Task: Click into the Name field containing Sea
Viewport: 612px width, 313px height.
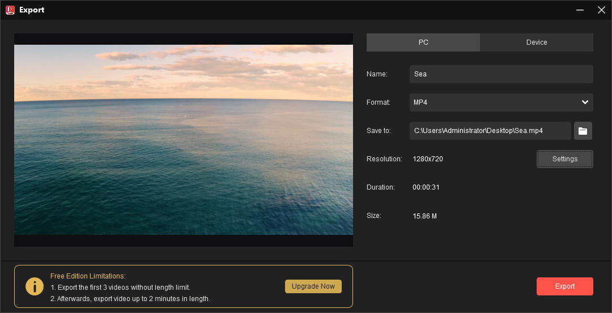Action: [501, 74]
